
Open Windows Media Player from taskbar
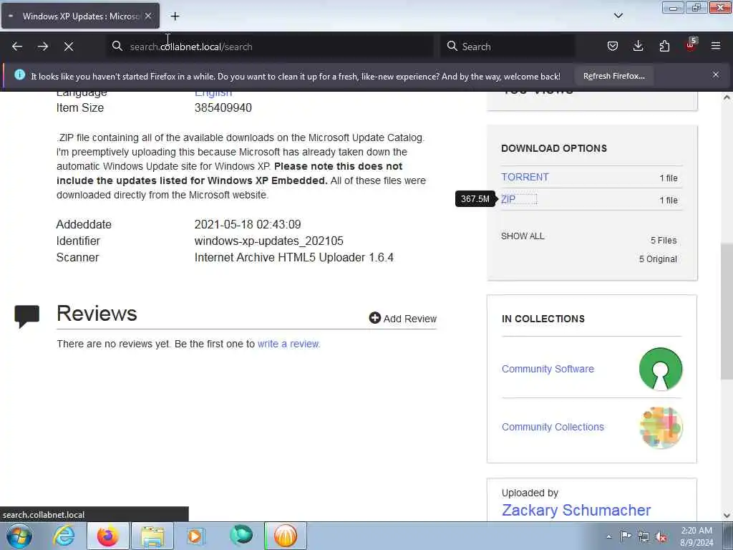pos(195,536)
